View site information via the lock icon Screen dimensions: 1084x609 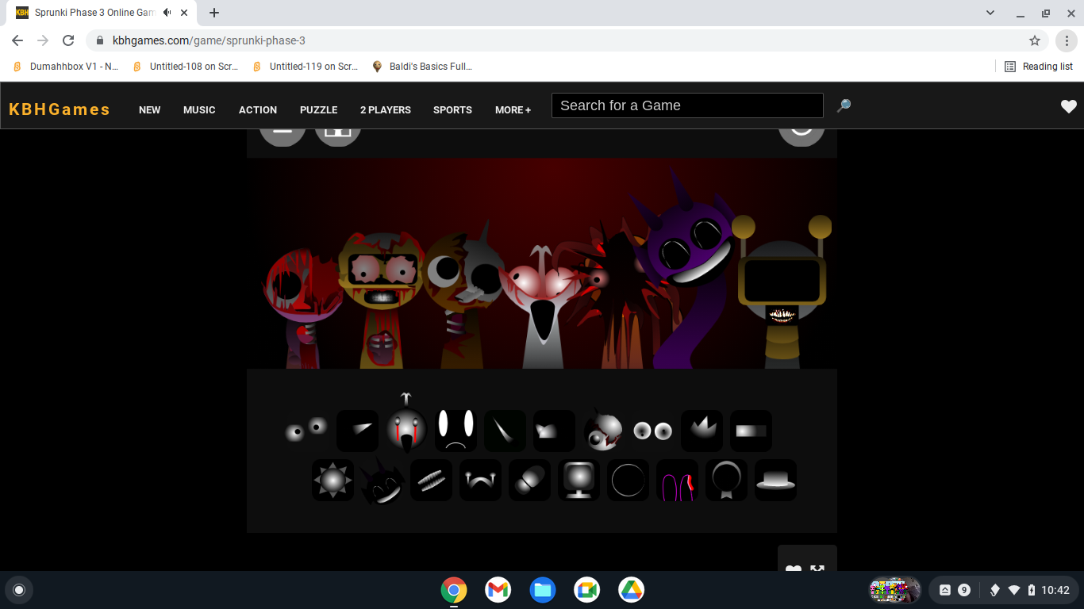[x=100, y=40]
